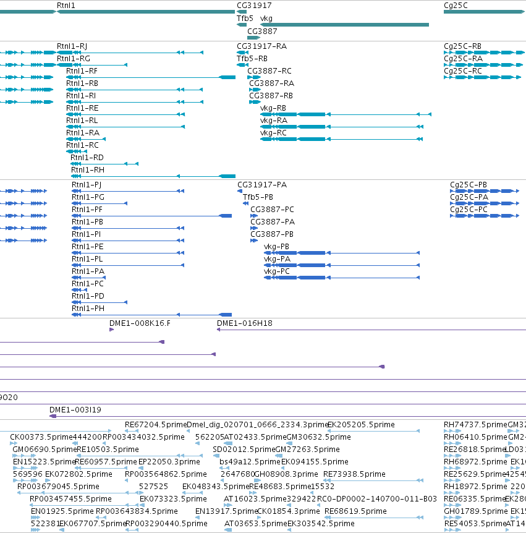The image size is (526, 533).
Task: Click EST label SD02012.5prime
Action: [x=244, y=450]
